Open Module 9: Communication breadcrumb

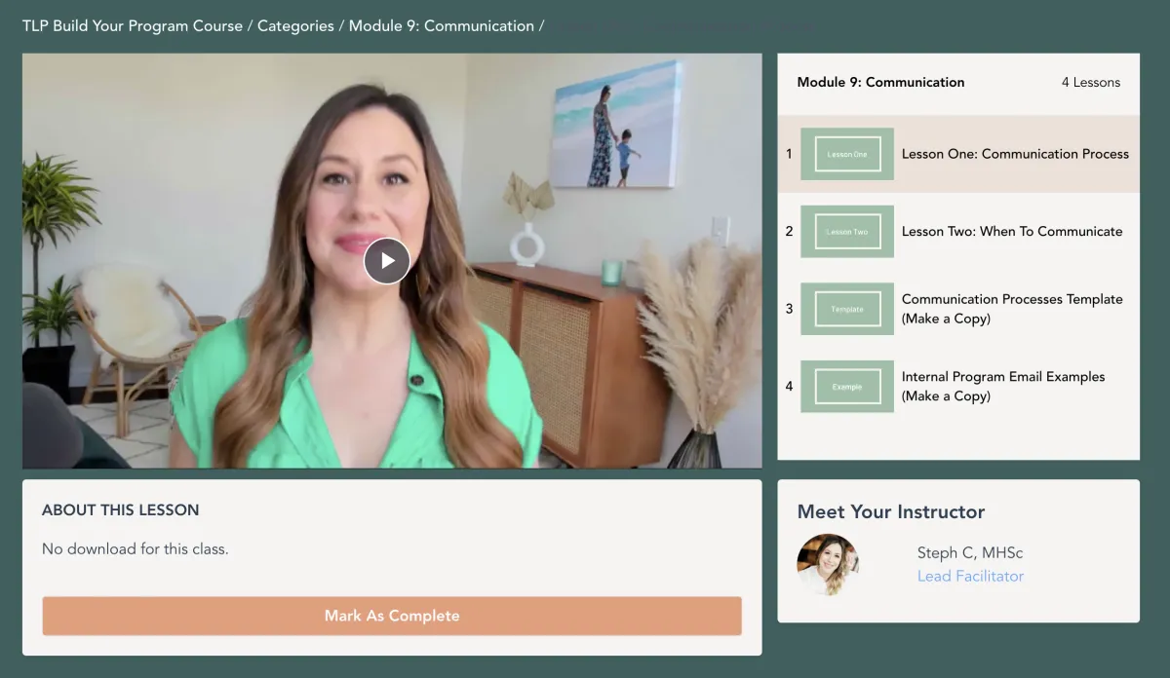tap(442, 26)
